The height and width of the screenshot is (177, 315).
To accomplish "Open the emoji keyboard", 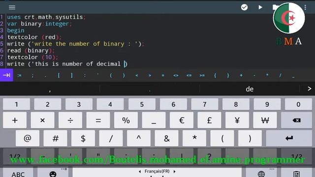I will 53,173.
